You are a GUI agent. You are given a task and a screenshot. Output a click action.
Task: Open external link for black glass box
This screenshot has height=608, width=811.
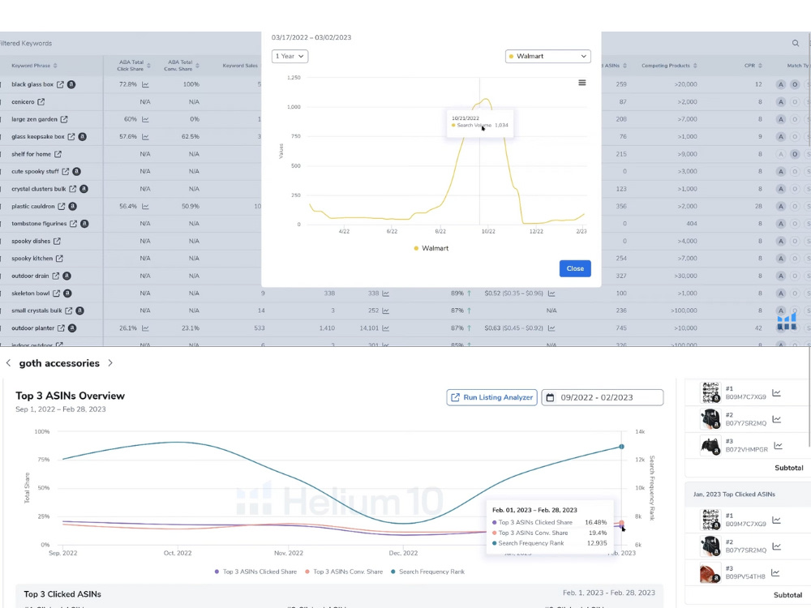pos(60,84)
